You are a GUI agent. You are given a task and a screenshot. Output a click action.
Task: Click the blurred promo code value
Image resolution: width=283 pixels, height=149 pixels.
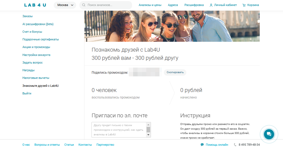pos(145,72)
